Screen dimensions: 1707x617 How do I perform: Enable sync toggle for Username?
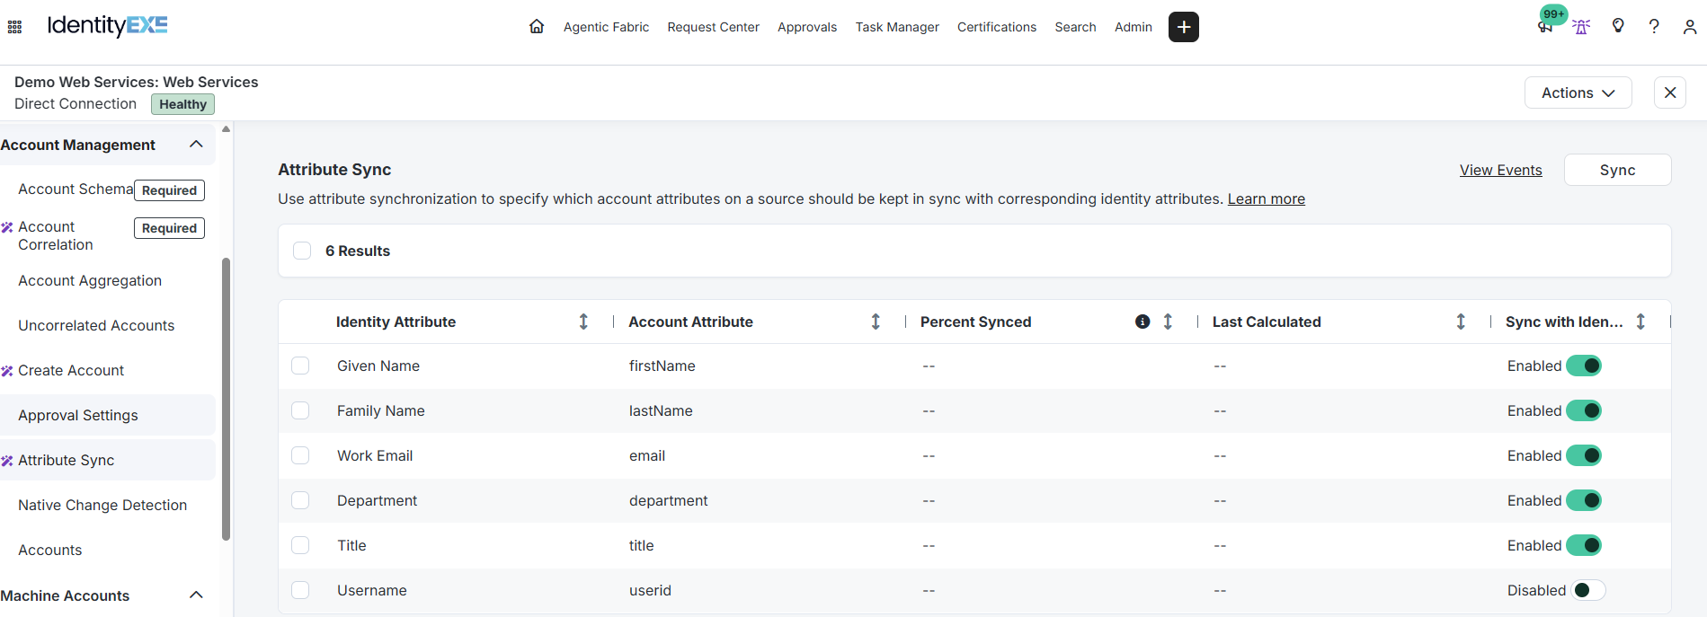tap(1588, 590)
